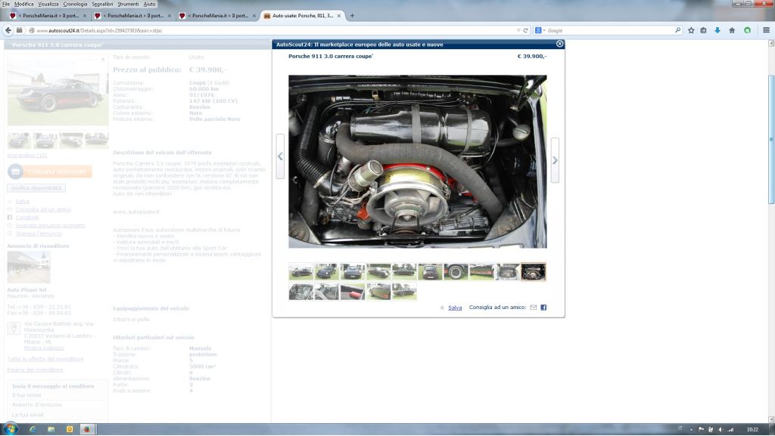Go back with the browser back arrow
This screenshot has height=436, width=775.
coord(8,30)
